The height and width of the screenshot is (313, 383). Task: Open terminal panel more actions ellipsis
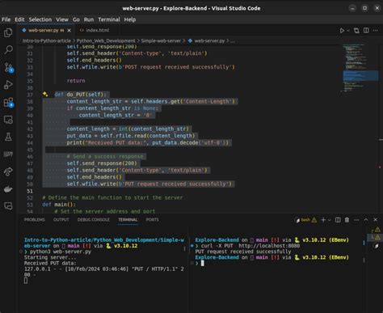tap(356, 220)
